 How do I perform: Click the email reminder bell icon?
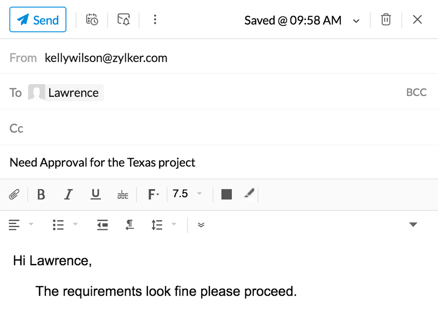123,20
